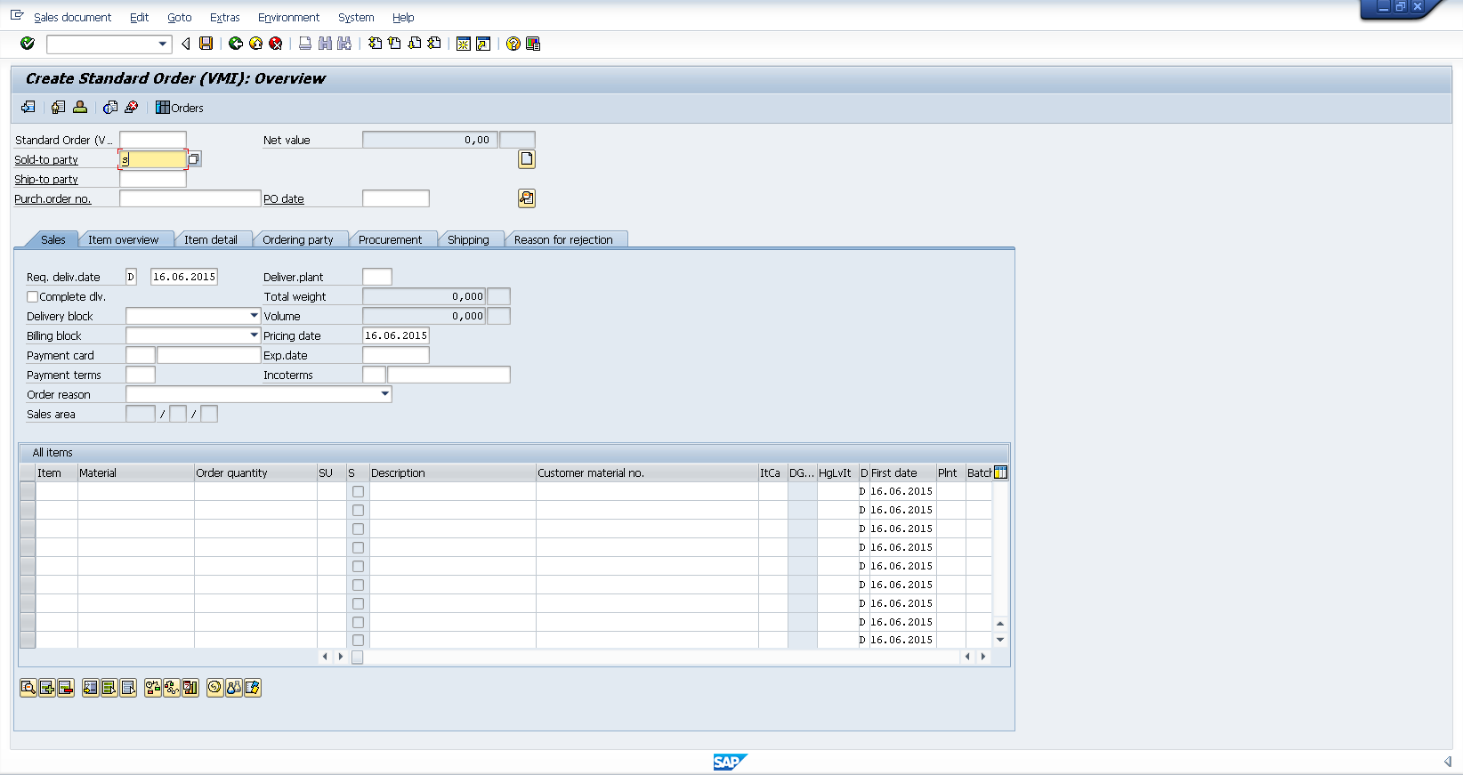Image resolution: width=1463 pixels, height=775 pixels.
Task: Open the Order reason dropdown
Action: [384, 394]
